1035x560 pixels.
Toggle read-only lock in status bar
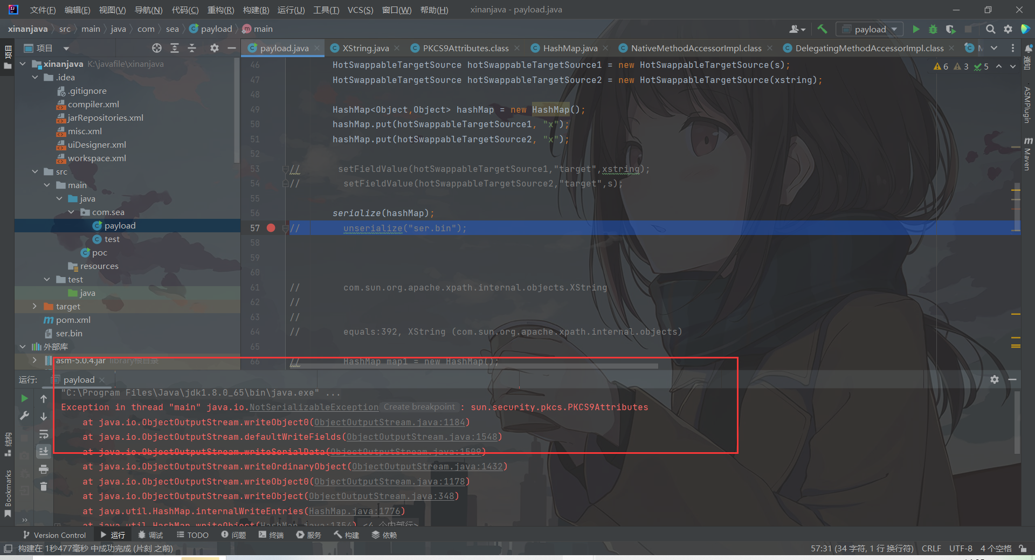coord(1023,548)
